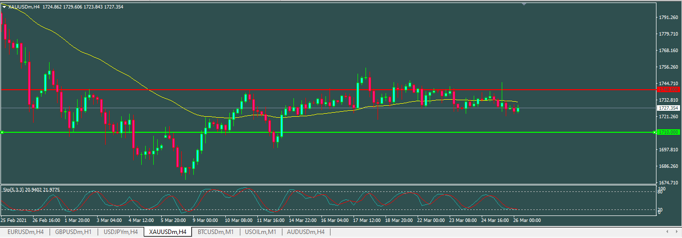Select the right handle of the green 1710 line
Image resolution: width=682 pixels, height=238 pixels.
click(654, 132)
